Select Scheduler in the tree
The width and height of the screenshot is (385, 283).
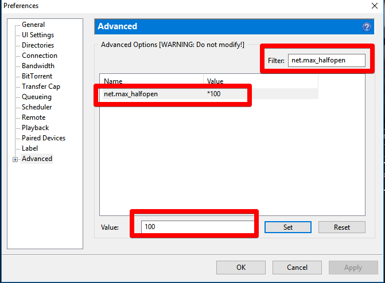click(37, 107)
